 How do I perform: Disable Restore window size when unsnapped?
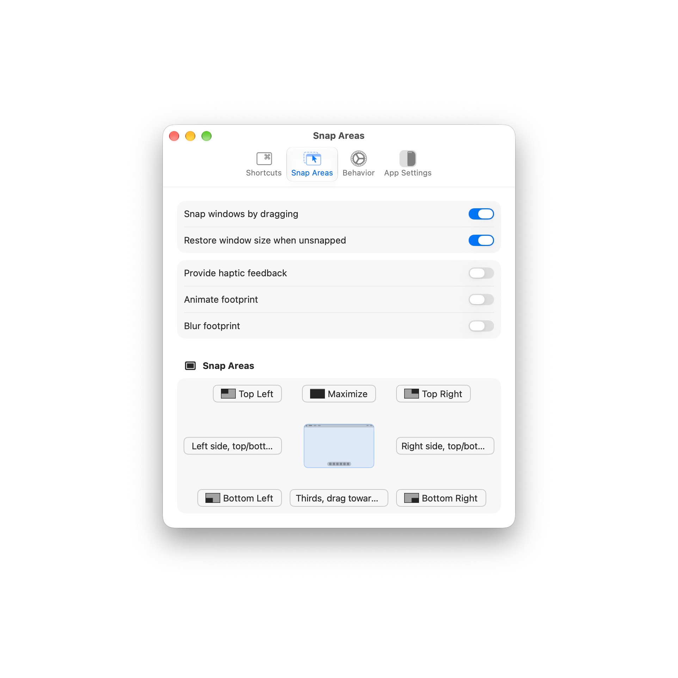[x=481, y=240]
